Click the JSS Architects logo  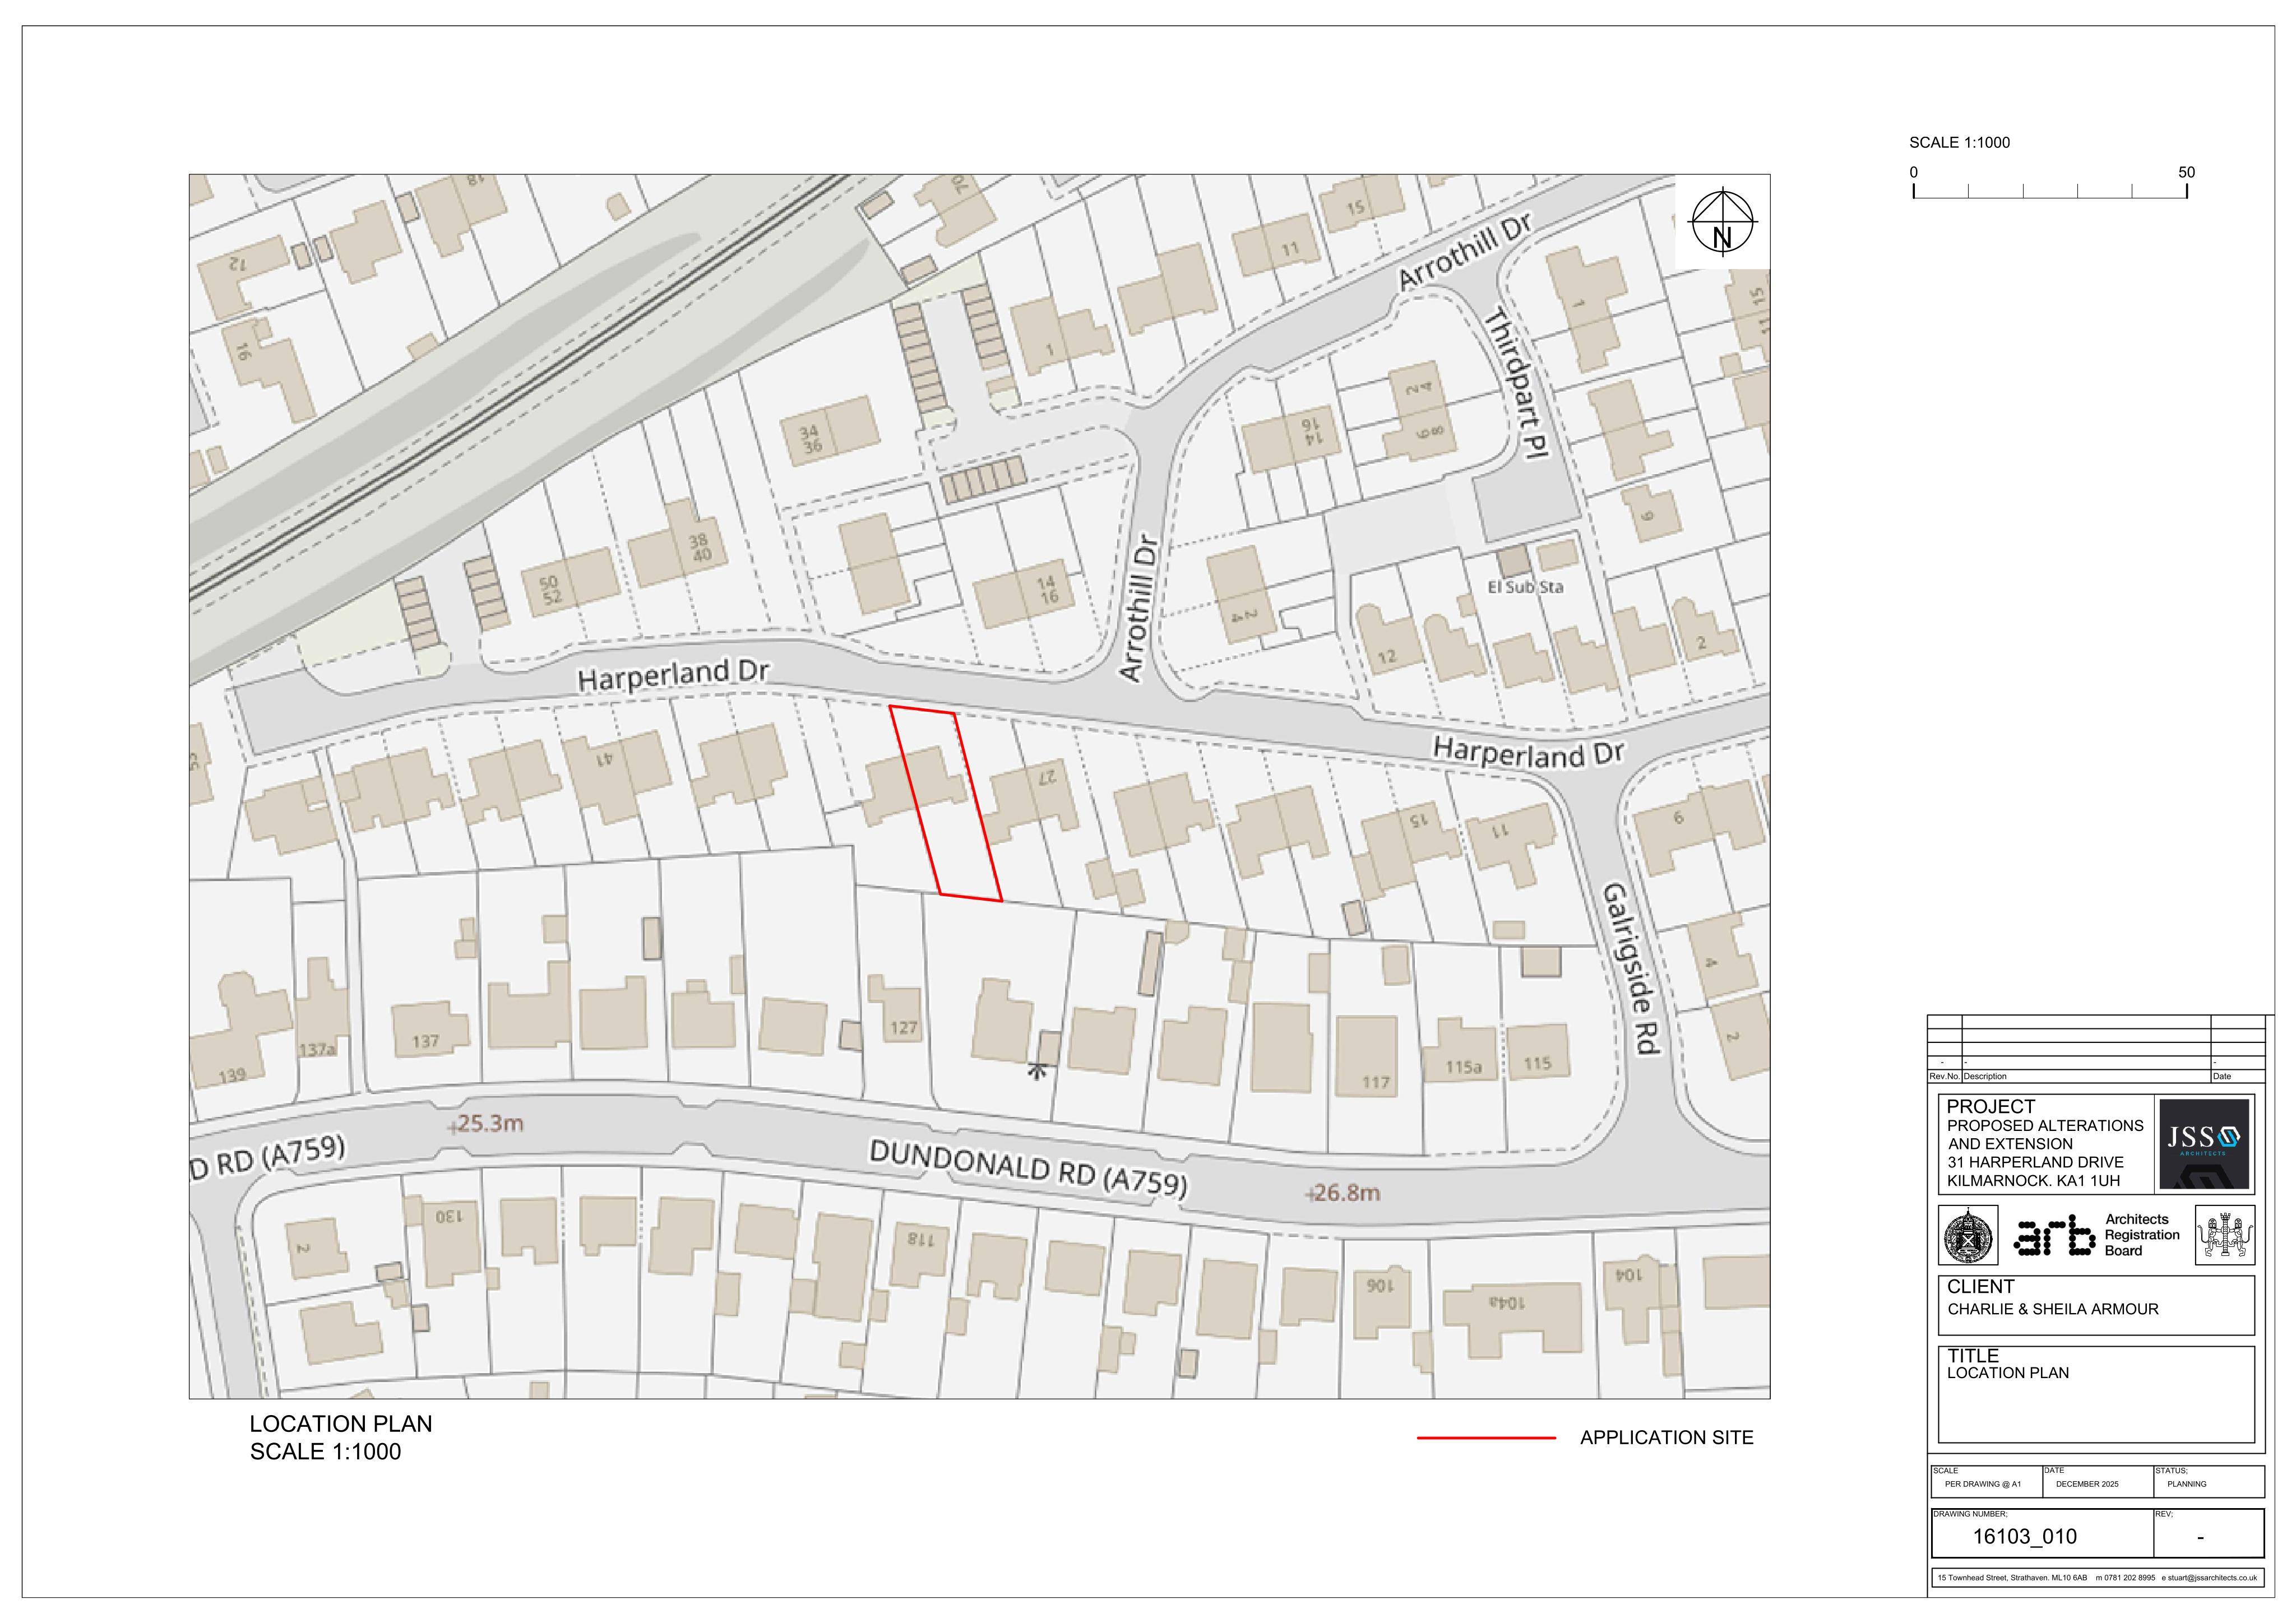[2204, 1144]
